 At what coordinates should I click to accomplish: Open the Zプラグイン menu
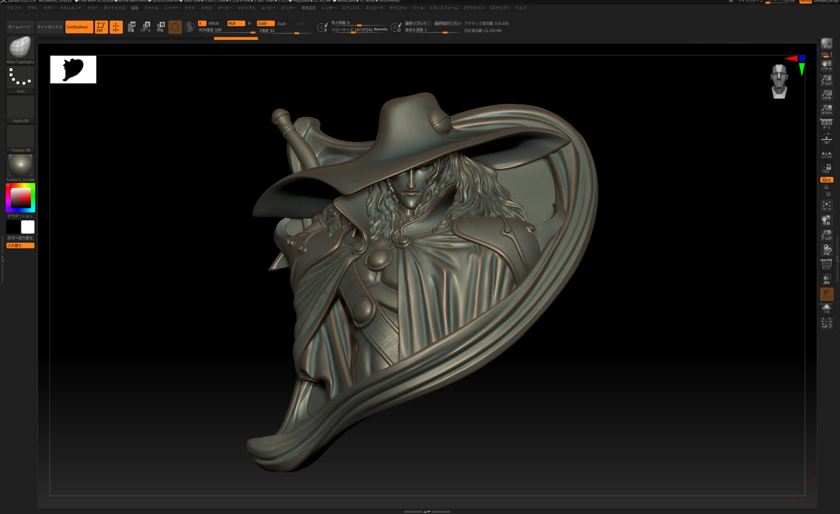(473, 8)
